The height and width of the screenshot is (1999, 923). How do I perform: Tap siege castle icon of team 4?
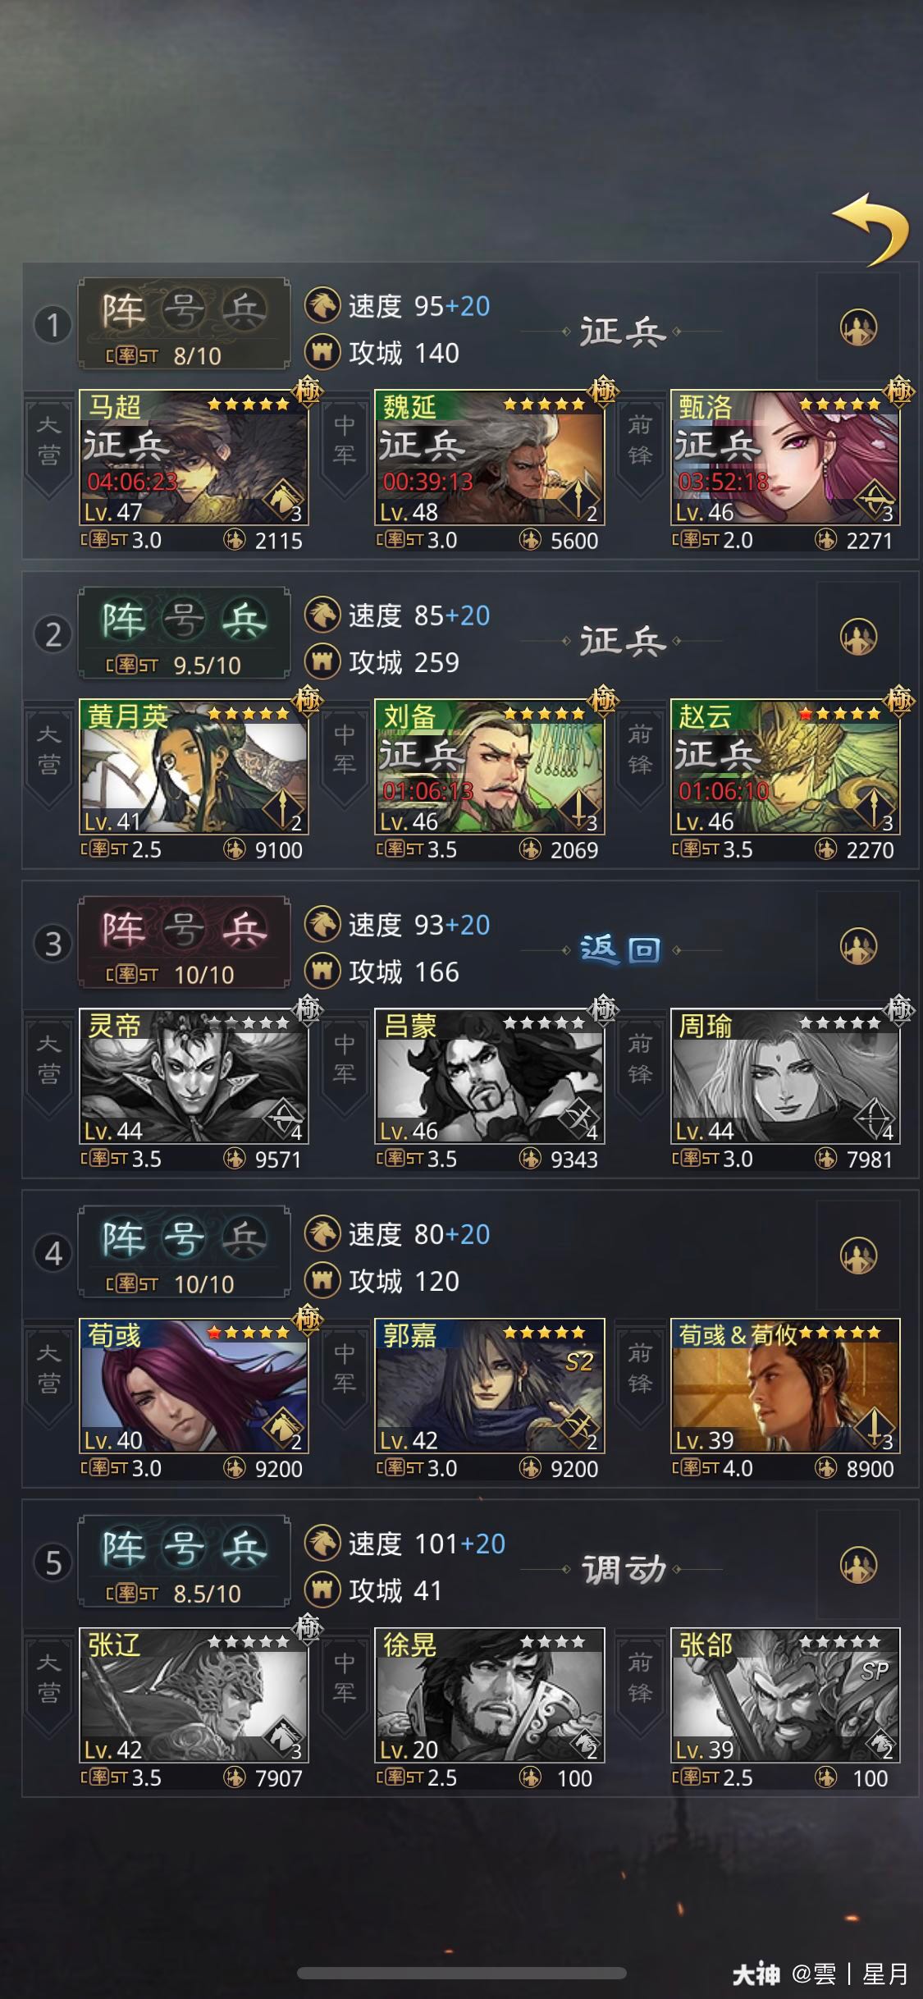coord(322,1281)
